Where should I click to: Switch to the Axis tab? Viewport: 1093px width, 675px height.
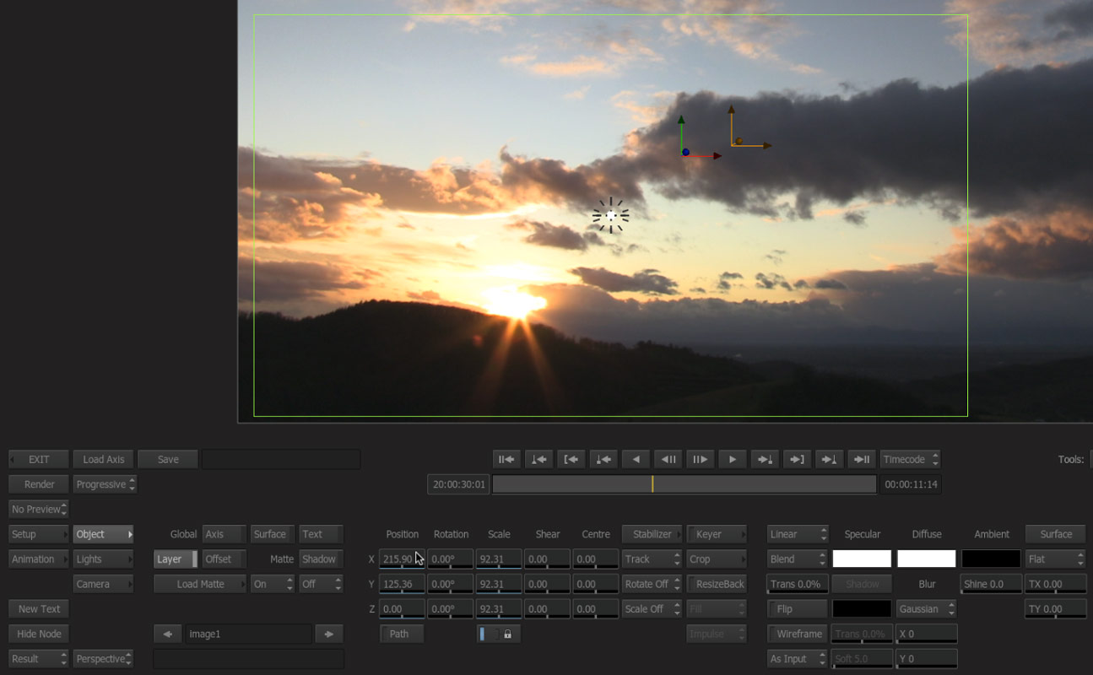[224, 534]
